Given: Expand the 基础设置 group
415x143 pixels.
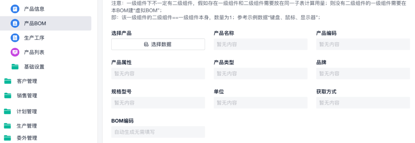Looking at the screenshot, I should point(34,67).
